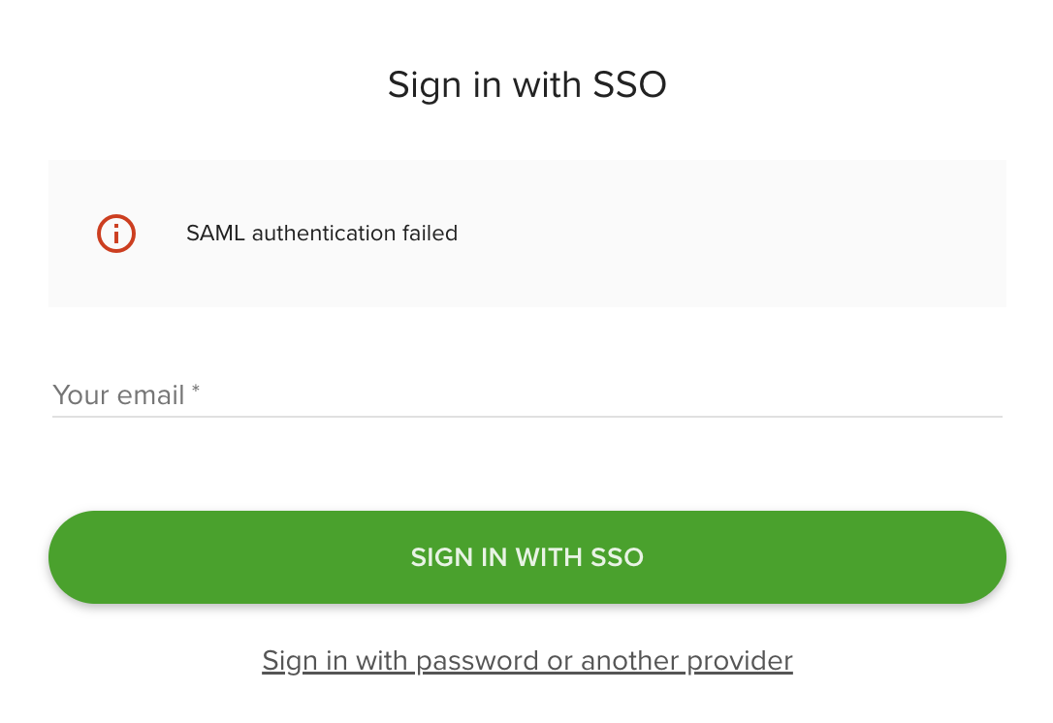Click the email field underline
This screenshot has height=723, width=1053.
click(526, 417)
